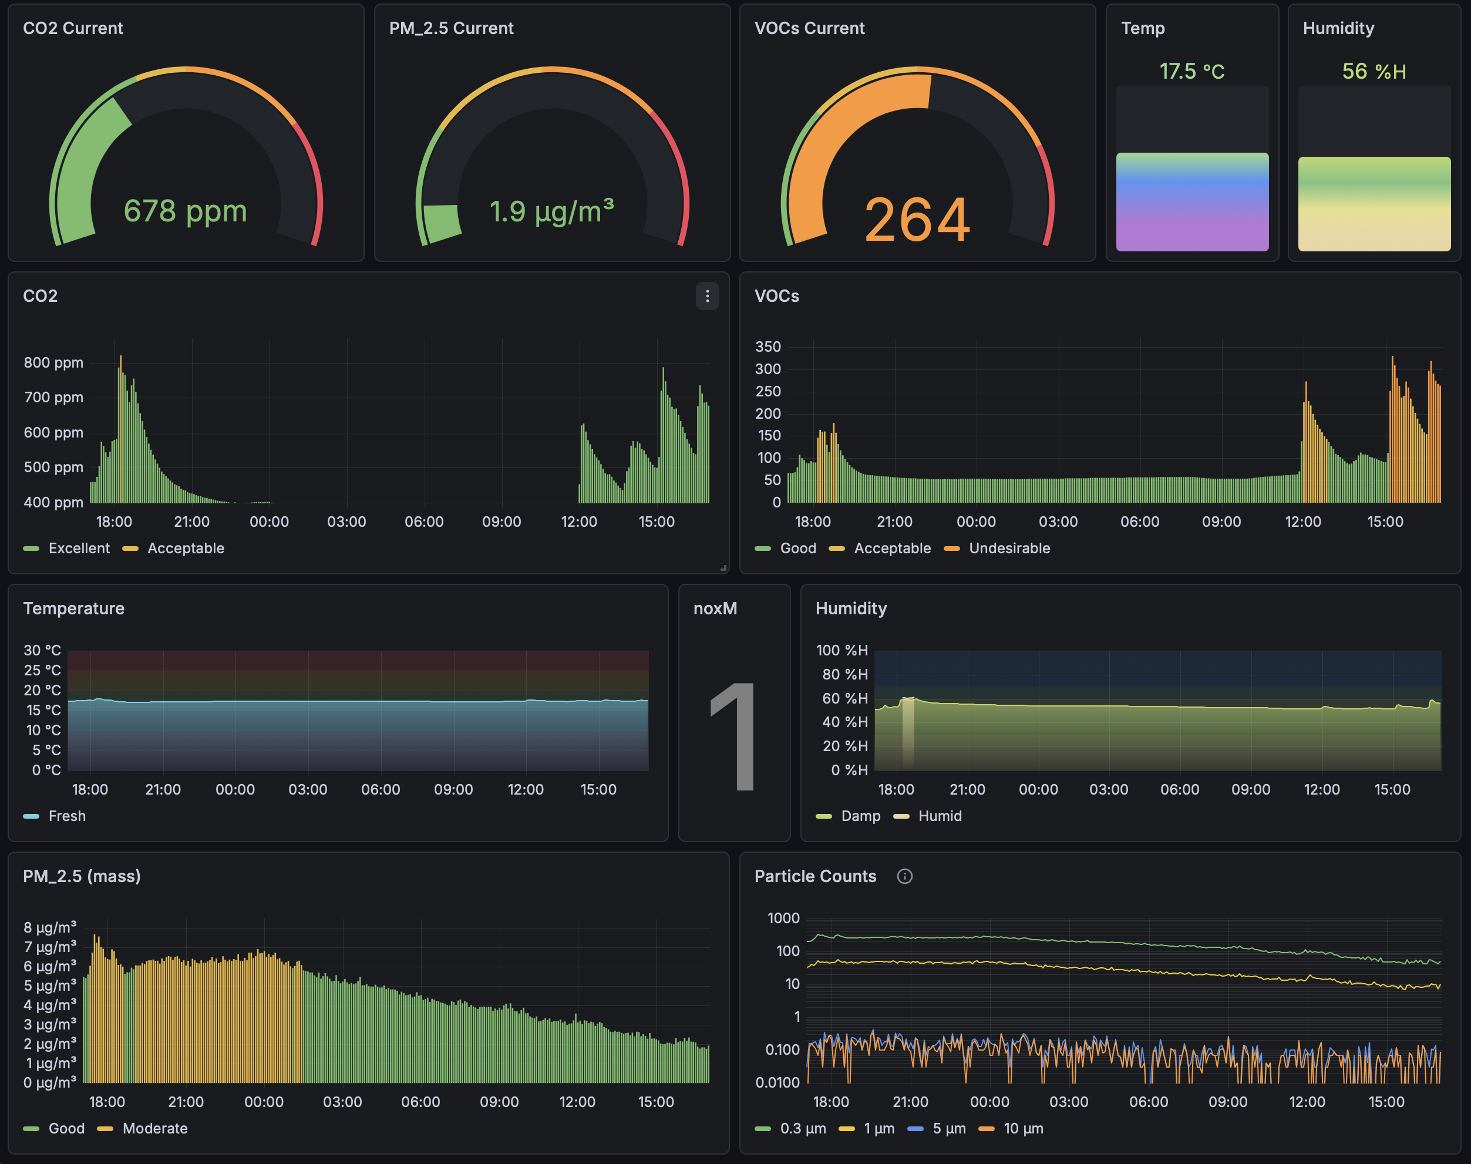The width and height of the screenshot is (1471, 1164).
Task: Open the PM_2.5 (mass) panel title menu
Action: pyautogui.click(x=82, y=876)
